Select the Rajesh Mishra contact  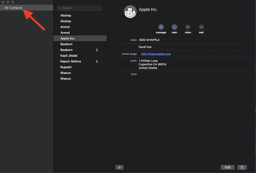tap(80, 61)
